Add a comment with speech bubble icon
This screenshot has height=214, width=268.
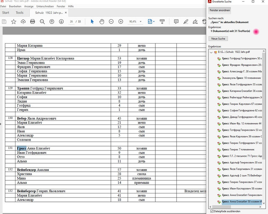point(176,21)
